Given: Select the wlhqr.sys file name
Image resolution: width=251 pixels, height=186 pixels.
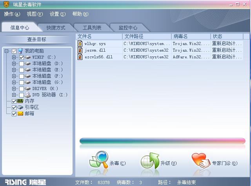Looking at the screenshot, I should 95,43.
